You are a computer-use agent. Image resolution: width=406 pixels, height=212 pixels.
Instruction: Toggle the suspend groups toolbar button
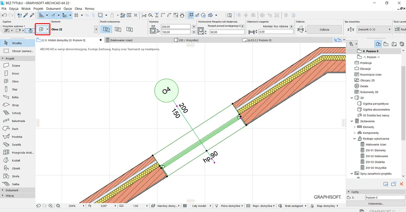point(190,15)
